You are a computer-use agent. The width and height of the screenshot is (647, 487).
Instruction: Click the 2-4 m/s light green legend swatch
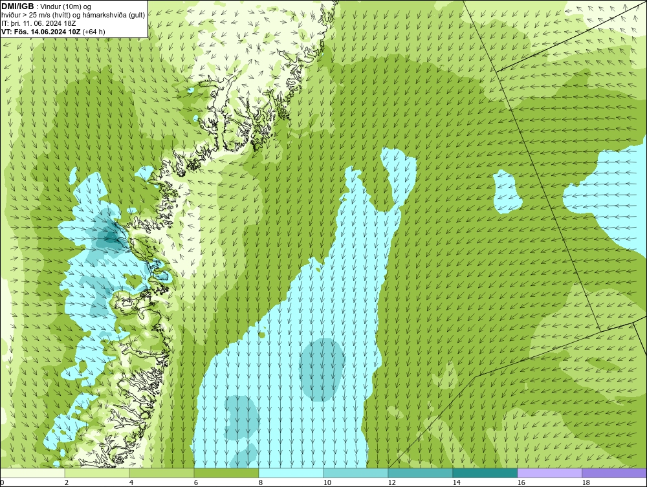[97, 473]
